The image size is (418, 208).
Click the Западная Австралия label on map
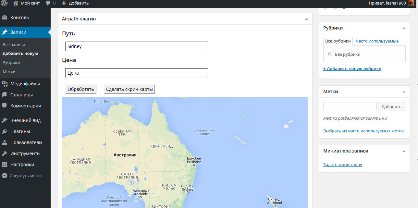(x=80, y=161)
